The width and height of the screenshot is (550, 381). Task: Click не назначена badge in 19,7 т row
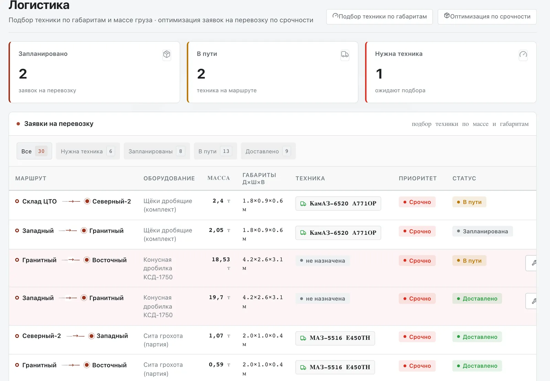323,299
